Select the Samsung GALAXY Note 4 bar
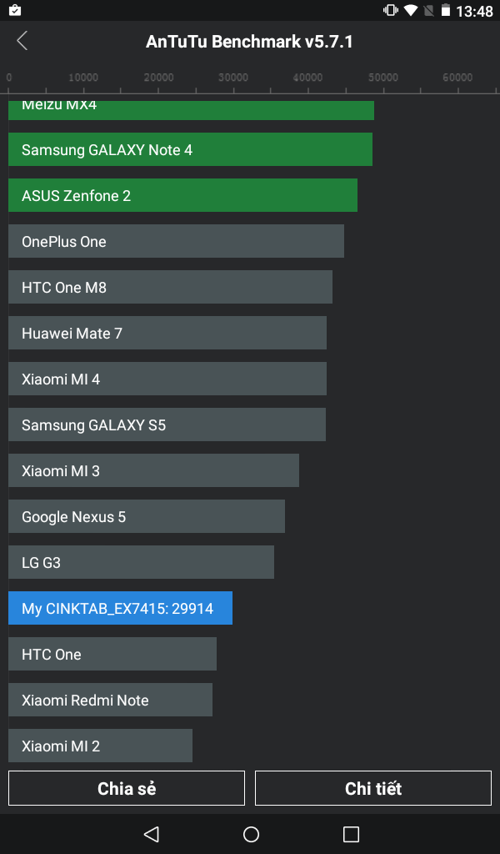 190,150
